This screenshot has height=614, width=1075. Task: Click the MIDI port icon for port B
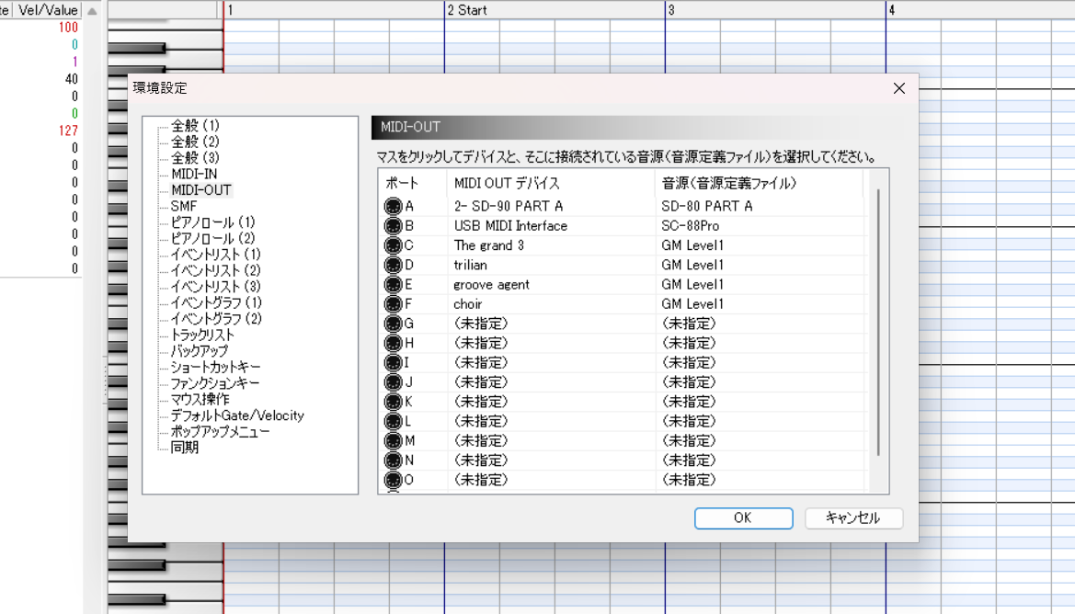[393, 226]
